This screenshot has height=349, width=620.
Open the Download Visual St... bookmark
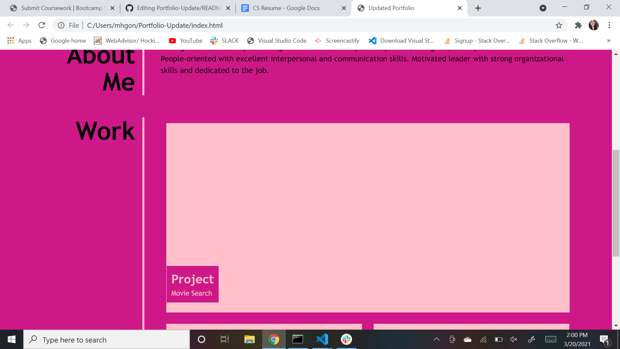coord(401,41)
